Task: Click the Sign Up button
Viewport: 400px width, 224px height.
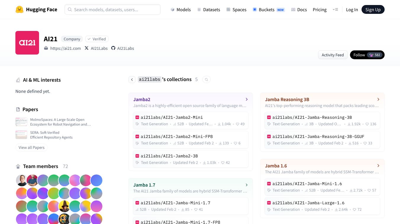Action: pos(373,9)
